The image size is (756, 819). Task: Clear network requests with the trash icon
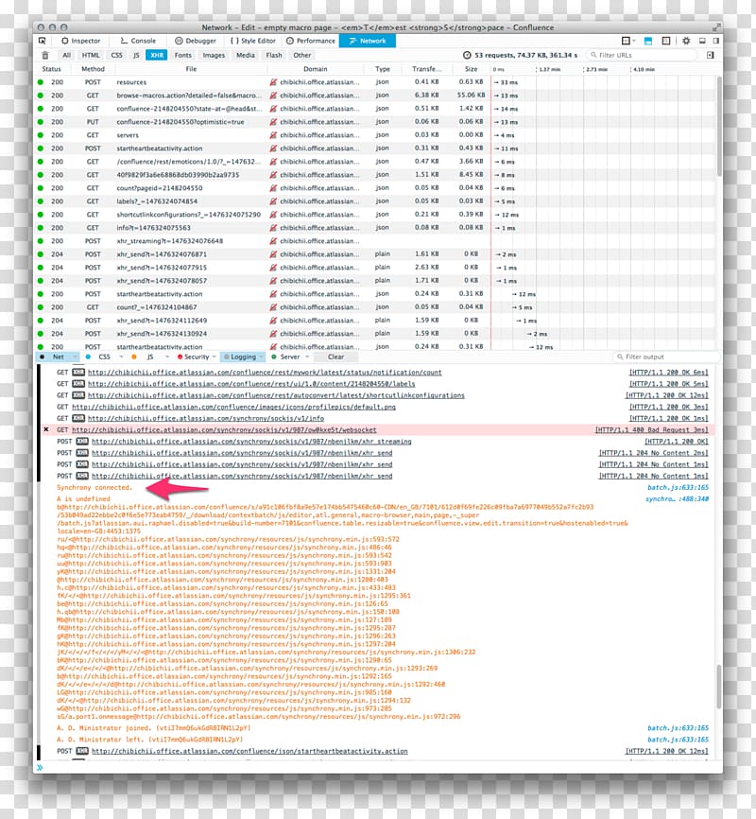pyautogui.click(x=45, y=56)
